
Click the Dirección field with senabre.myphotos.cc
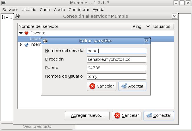click(x=116, y=59)
